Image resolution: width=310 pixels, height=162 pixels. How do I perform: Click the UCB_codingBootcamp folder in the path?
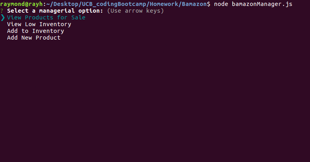(114, 4)
